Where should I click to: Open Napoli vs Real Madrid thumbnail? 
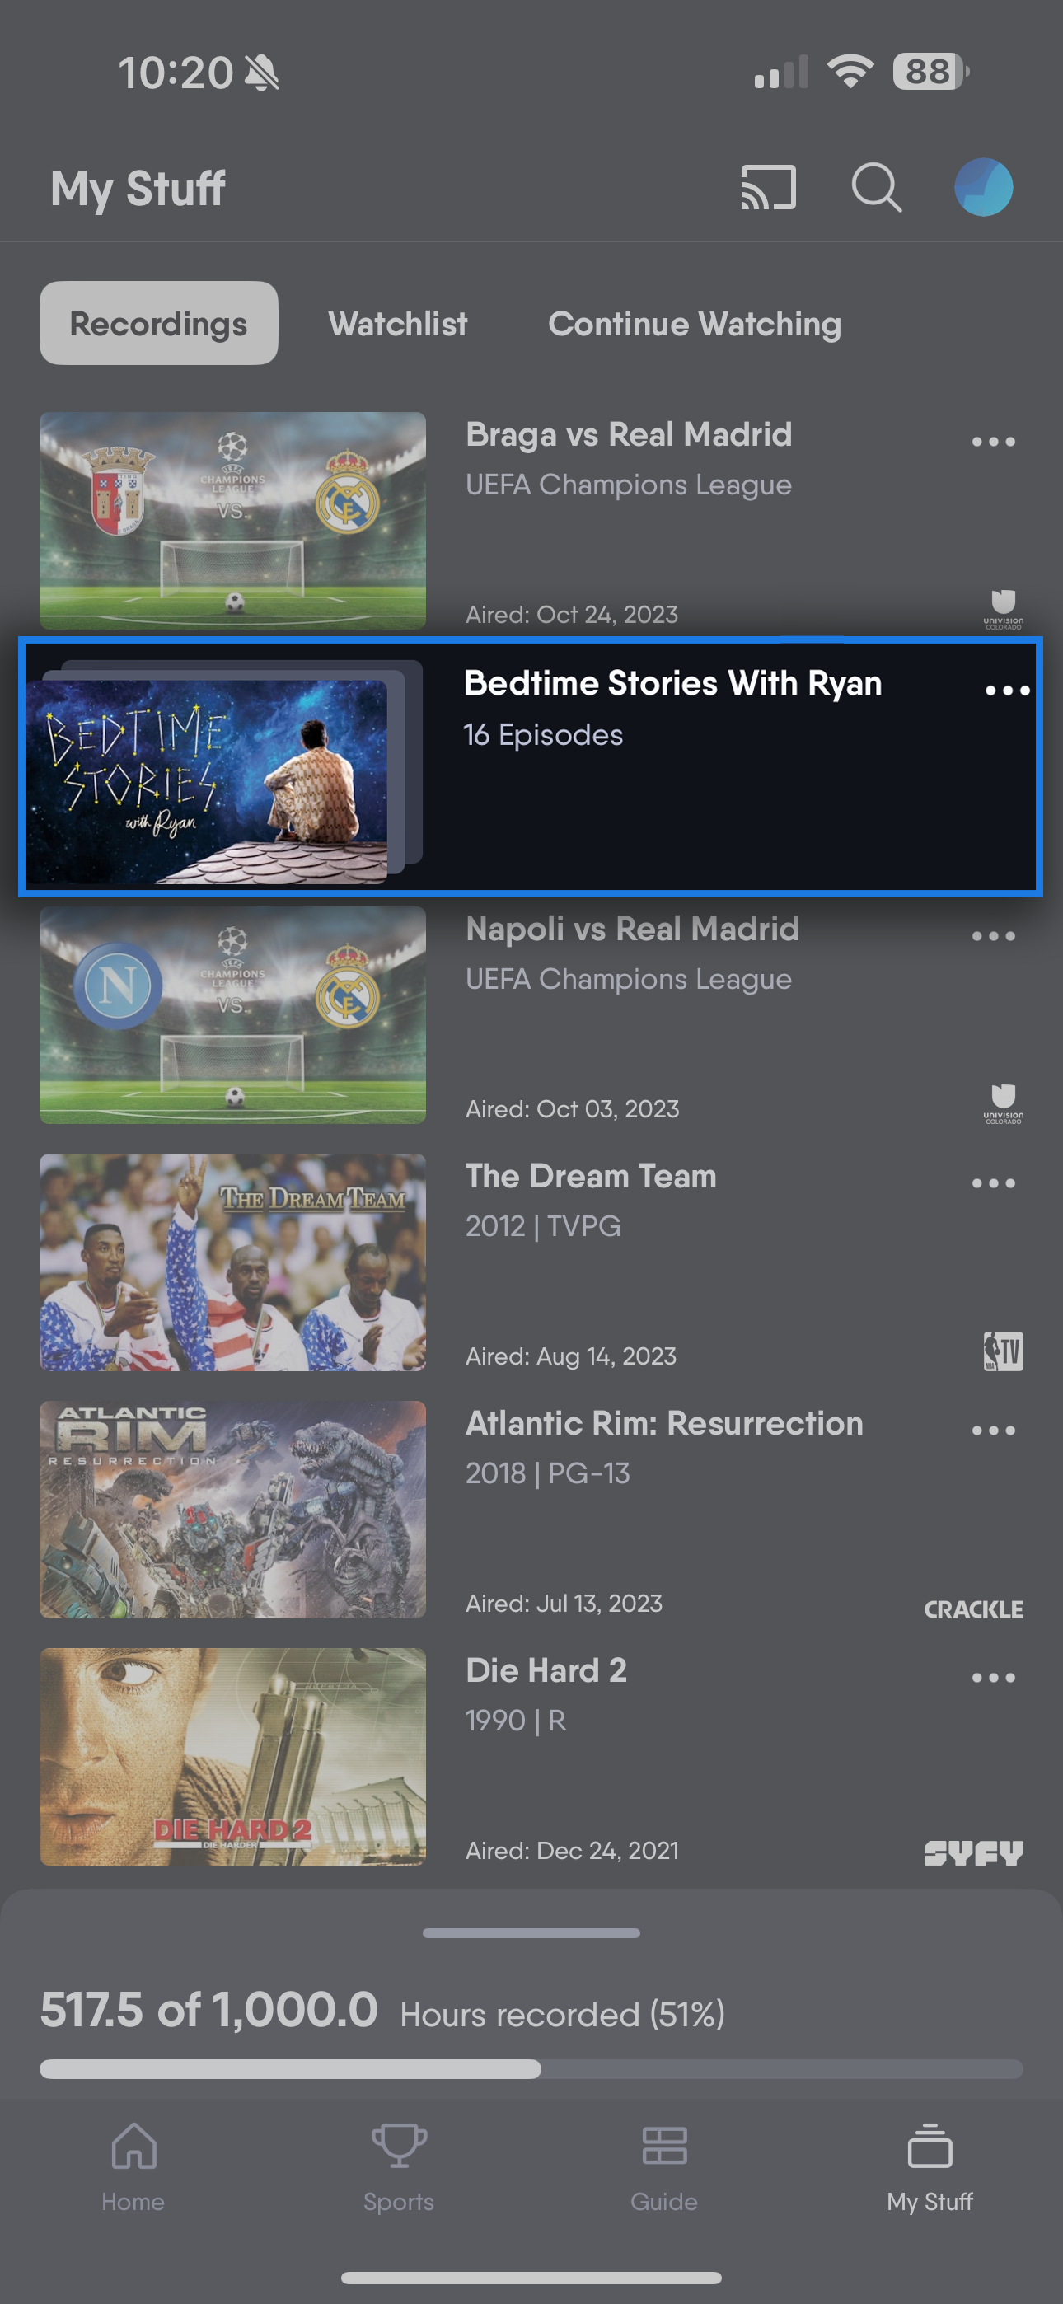click(232, 1015)
